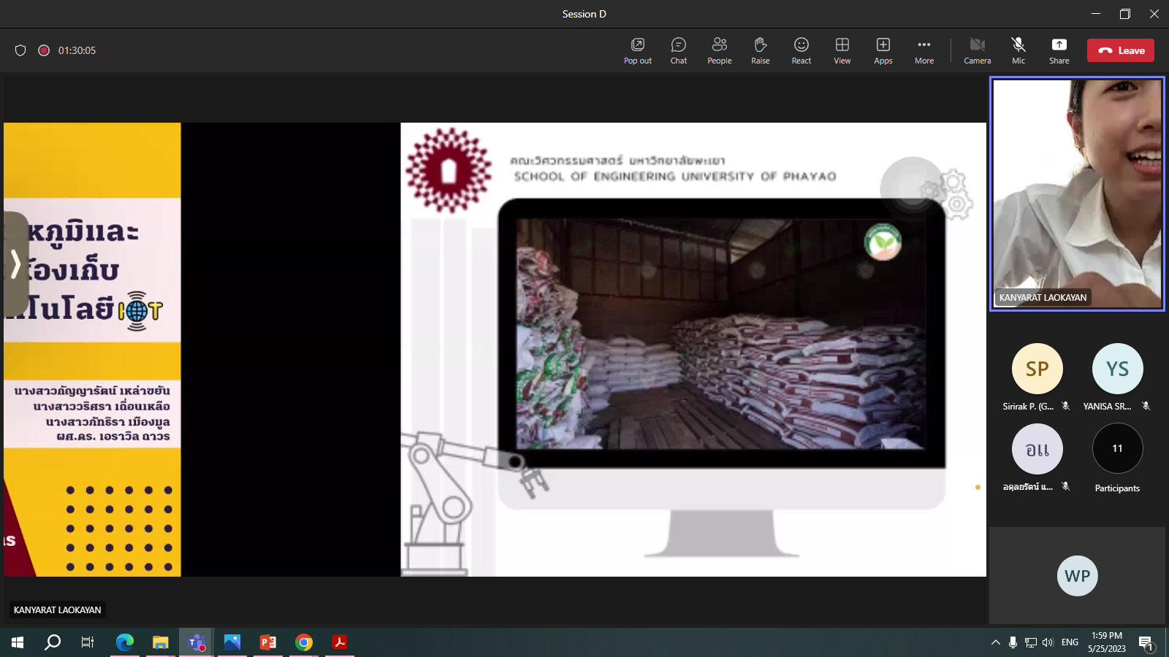
Task: Open Windows taskbar Search
Action: point(53,642)
